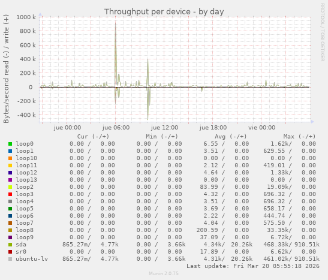Click the loop6 navy legend swatch
328x280 pixels.
(x=10, y=216)
